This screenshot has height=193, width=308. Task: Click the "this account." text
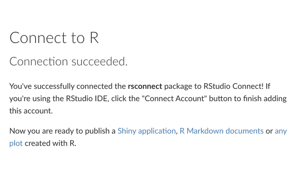click(31, 111)
